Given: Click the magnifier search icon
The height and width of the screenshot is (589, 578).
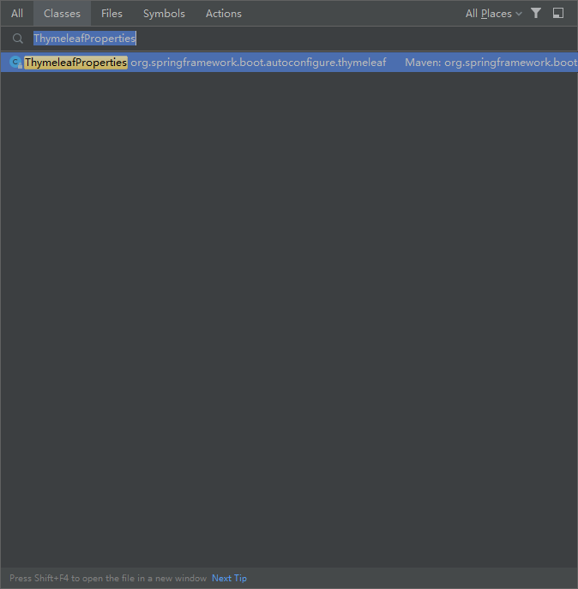Looking at the screenshot, I should click(18, 39).
